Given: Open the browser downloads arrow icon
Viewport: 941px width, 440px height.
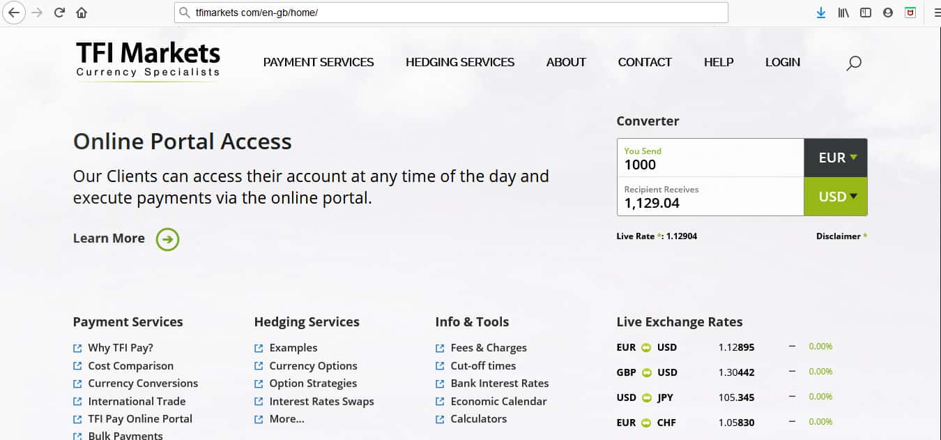Looking at the screenshot, I should (820, 13).
